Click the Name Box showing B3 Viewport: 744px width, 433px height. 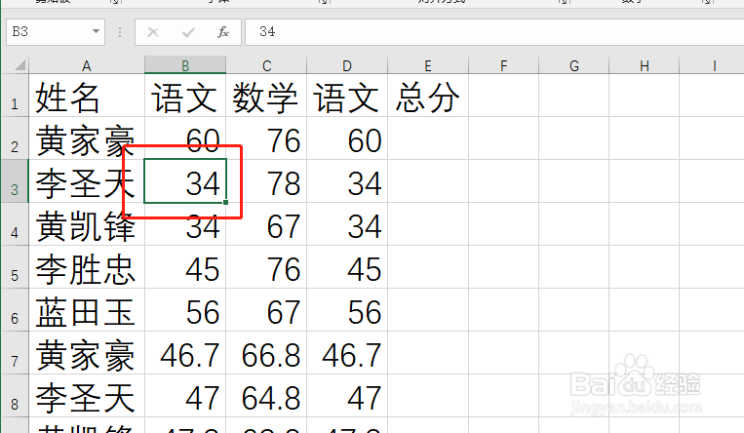(x=56, y=32)
